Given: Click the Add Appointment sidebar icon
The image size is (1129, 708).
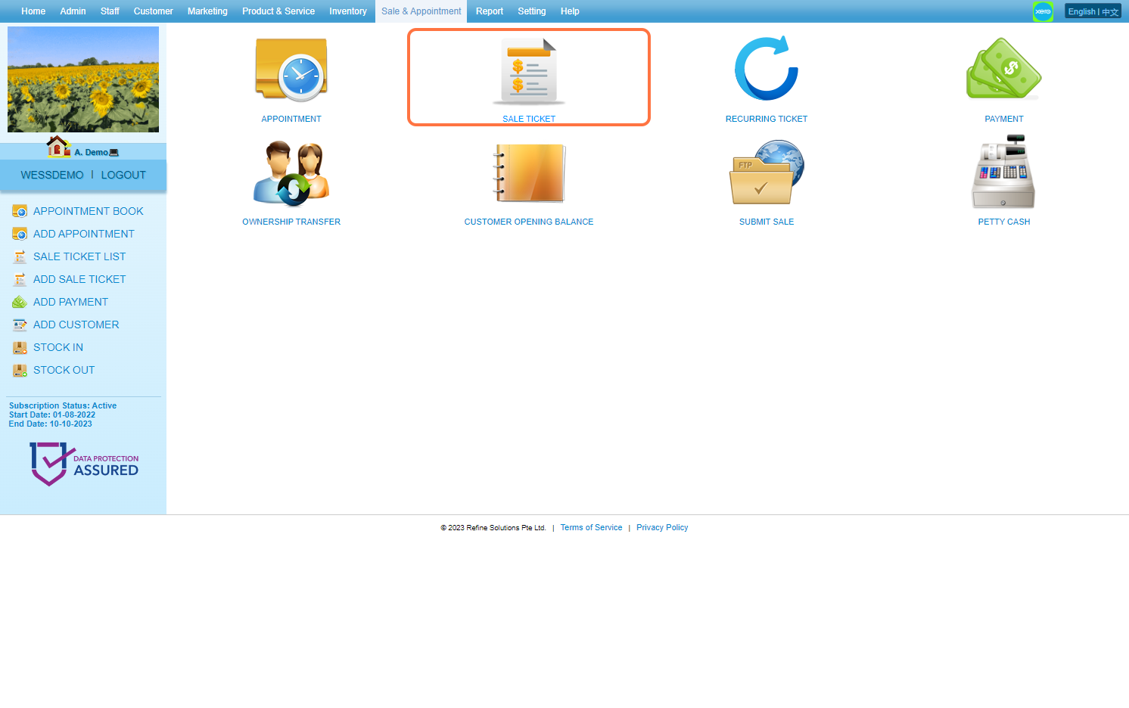Looking at the screenshot, I should [20, 234].
